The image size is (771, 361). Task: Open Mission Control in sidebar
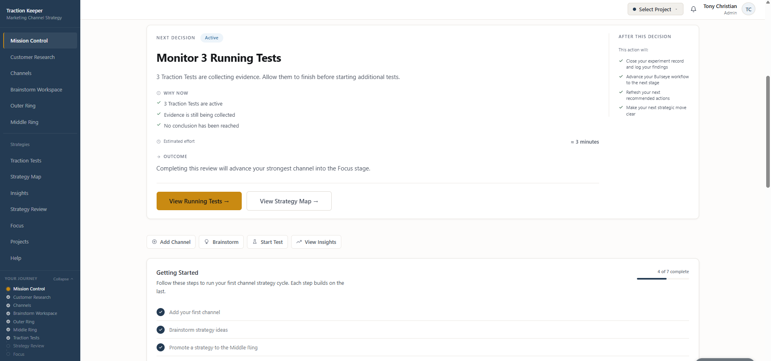click(40, 41)
